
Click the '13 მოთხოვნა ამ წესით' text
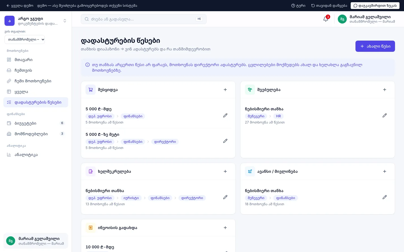tap(105, 204)
